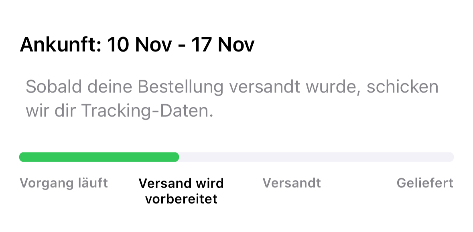This screenshot has height=232, width=473.
Task: Click the word Sobald in the description
Action: [54, 87]
